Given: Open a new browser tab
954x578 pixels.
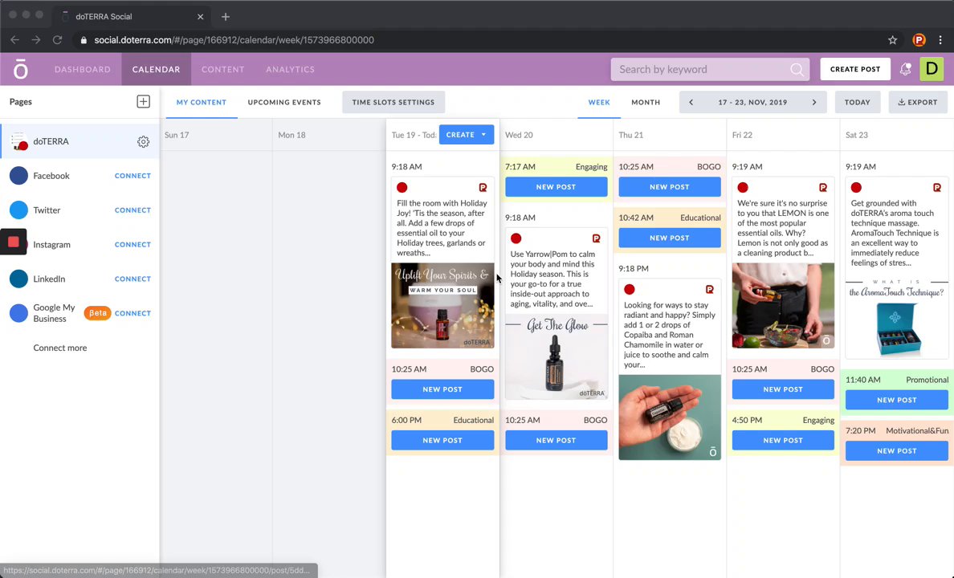Looking at the screenshot, I should click(226, 16).
